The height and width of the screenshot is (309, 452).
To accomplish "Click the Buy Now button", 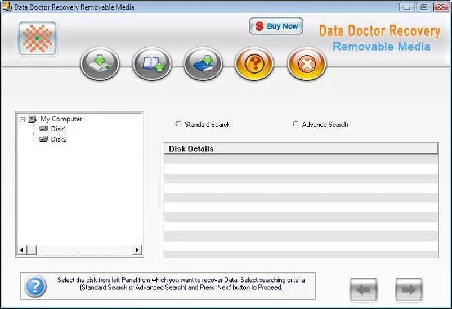I will 276,26.
